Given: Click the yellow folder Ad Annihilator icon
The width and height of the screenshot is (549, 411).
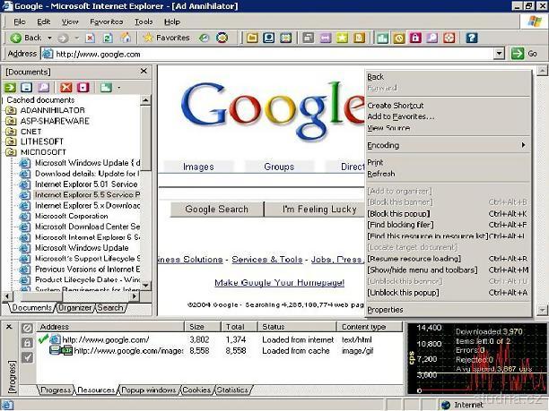Looking at the screenshot, I should 252,38.
